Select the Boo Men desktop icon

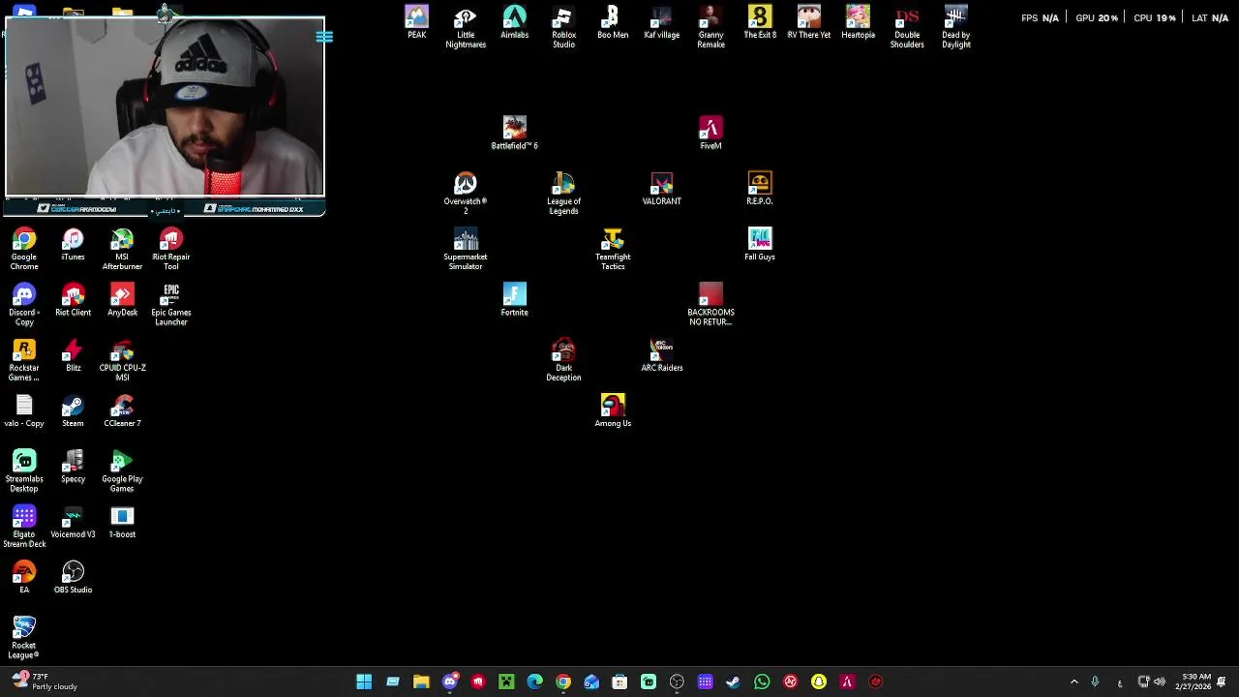(x=613, y=22)
